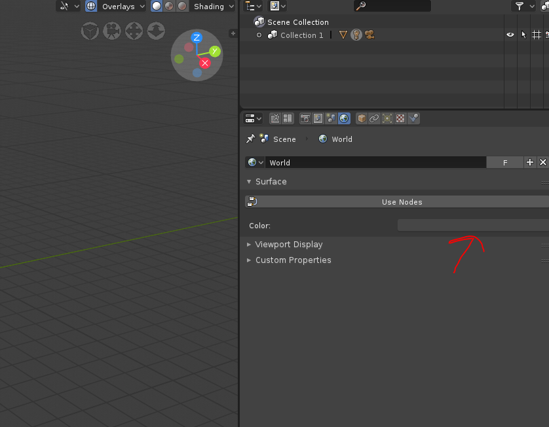Click the Viewport Display panel drag grip

pos(545,245)
